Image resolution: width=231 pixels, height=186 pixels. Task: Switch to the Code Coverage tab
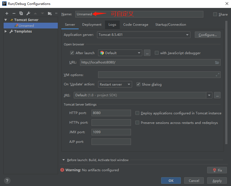(136, 25)
